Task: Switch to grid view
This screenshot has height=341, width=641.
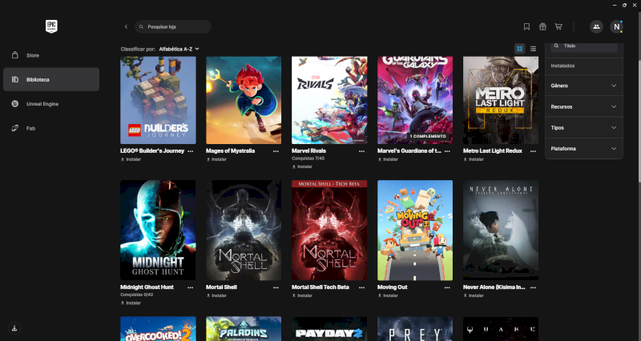Action: point(519,49)
